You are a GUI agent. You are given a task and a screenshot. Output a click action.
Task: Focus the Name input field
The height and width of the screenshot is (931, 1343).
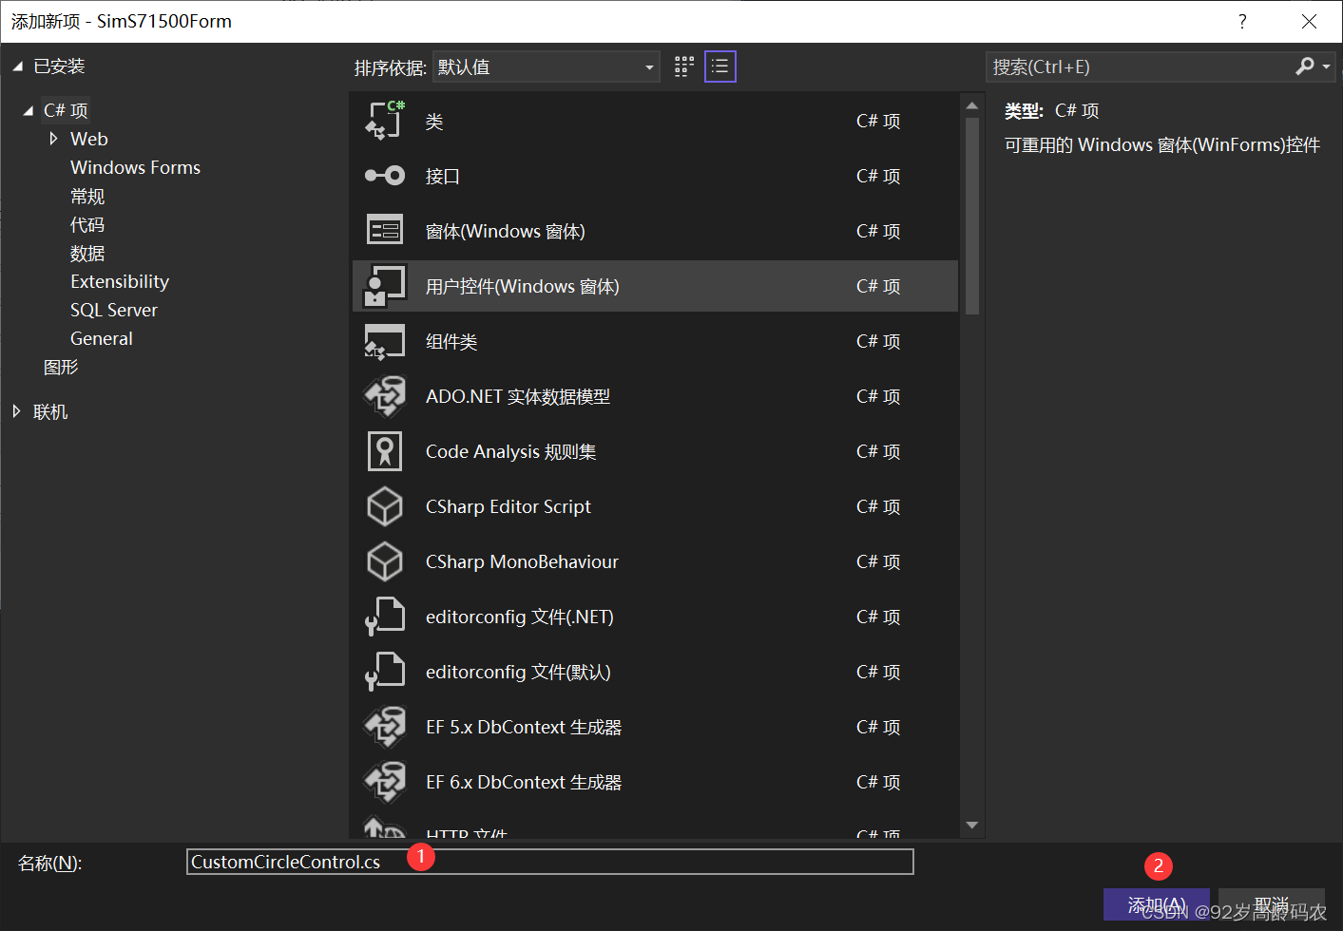pyautogui.click(x=550, y=862)
